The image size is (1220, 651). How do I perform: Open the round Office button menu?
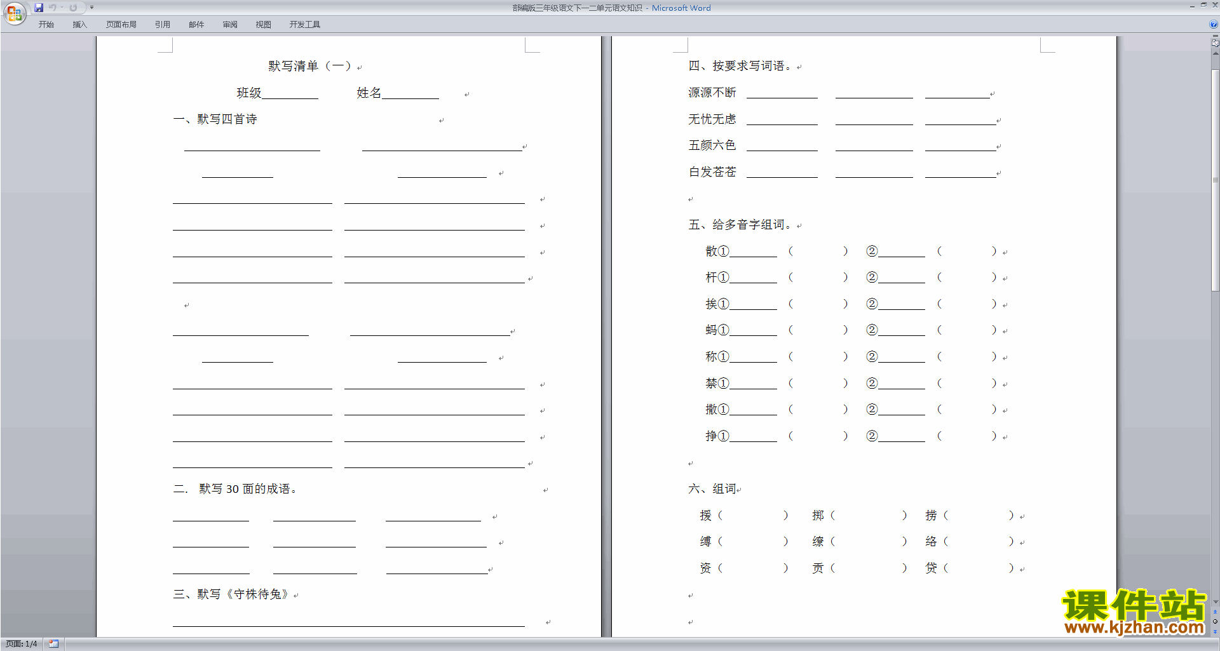[14, 13]
